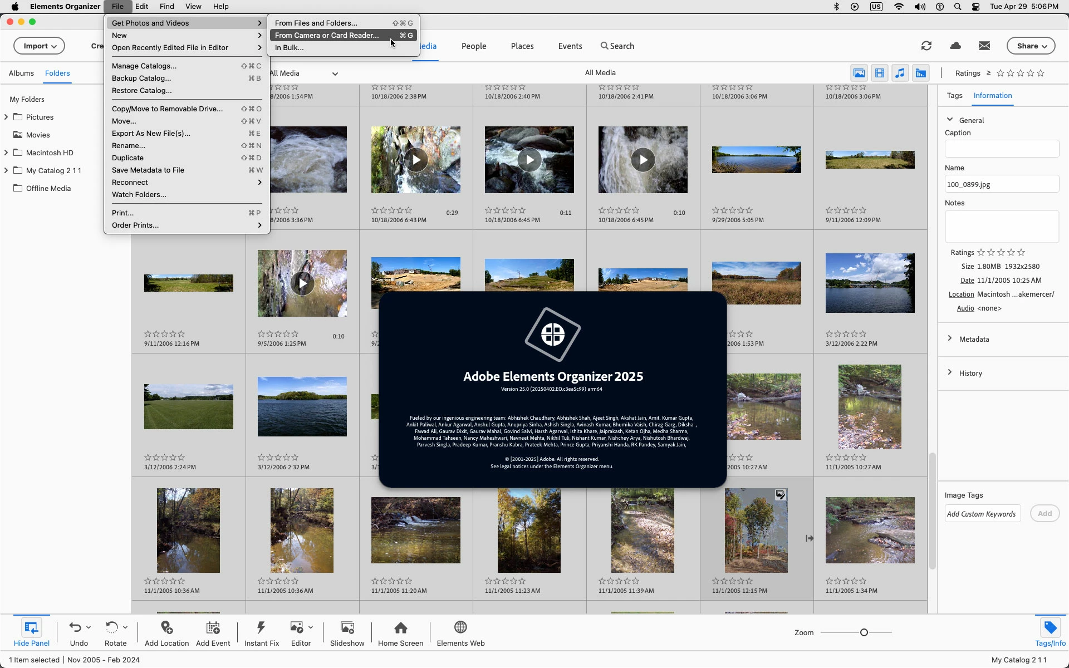
Task: Open the Share dropdown
Action: pyautogui.click(x=1031, y=46)
